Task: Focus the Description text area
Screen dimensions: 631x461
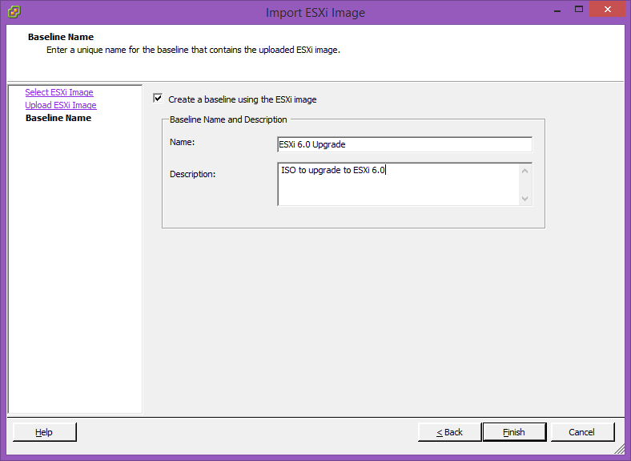Action: click(398, 184)
